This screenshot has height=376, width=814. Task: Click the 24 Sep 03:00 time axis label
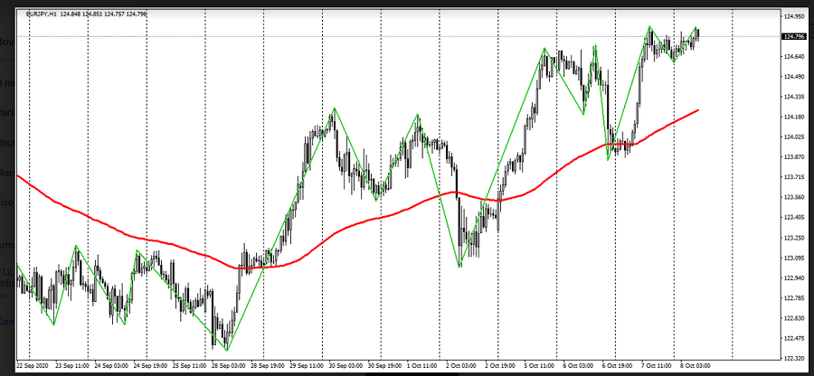[x=111, y=365]
